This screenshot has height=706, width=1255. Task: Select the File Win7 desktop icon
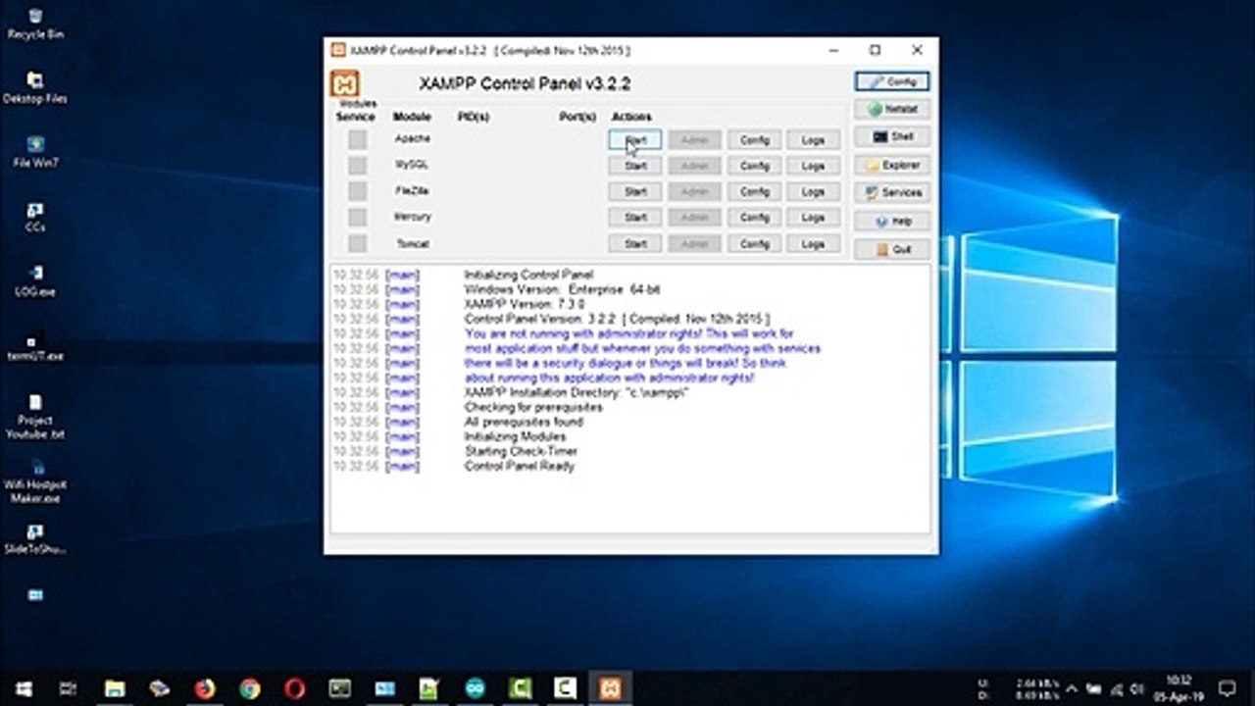point(35,152)
